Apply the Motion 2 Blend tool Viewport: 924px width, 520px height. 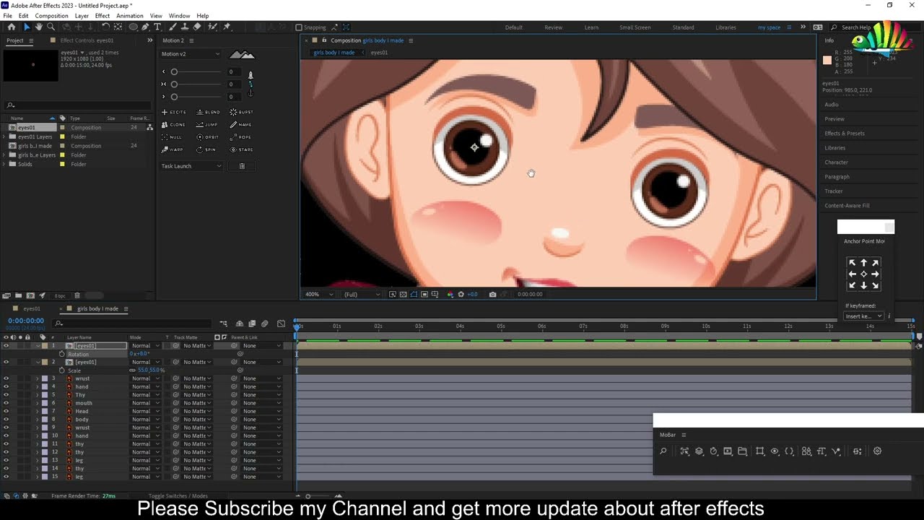point(209,112)
